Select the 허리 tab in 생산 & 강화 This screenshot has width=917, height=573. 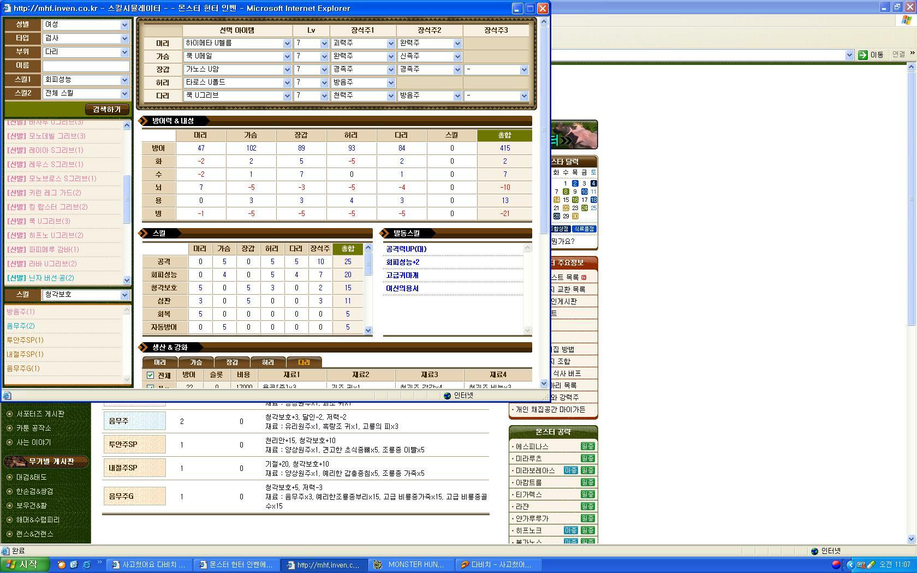click(x=267, y=362)
